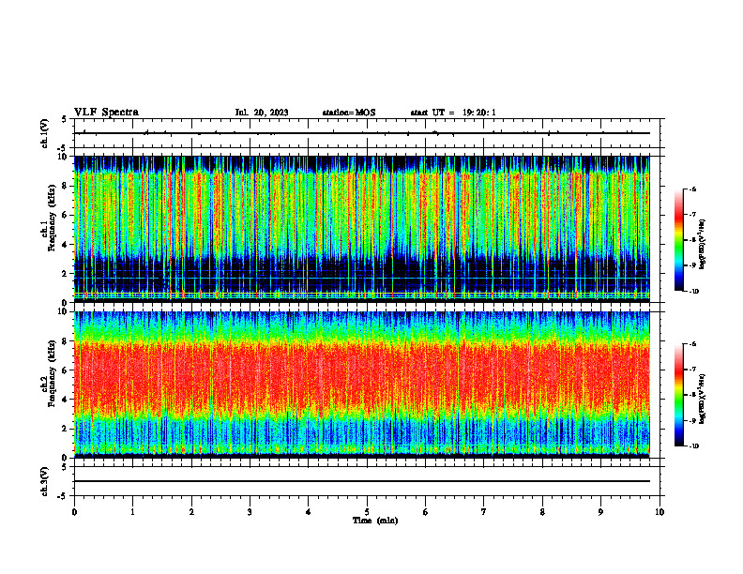Click the ch.2 color scale bar
This screenshot has width=743, height=574.
click(678, 395)
